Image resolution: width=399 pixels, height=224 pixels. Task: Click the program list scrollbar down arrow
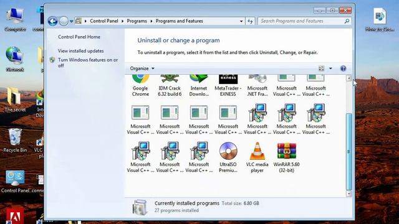coord(349,194)
